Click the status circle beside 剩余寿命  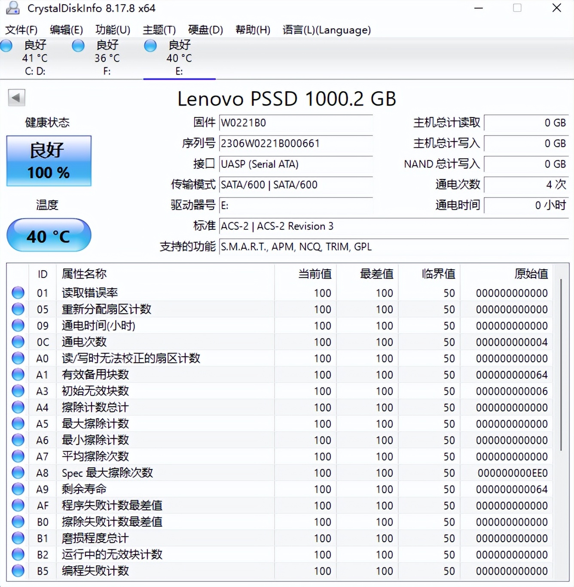[18, 489]
